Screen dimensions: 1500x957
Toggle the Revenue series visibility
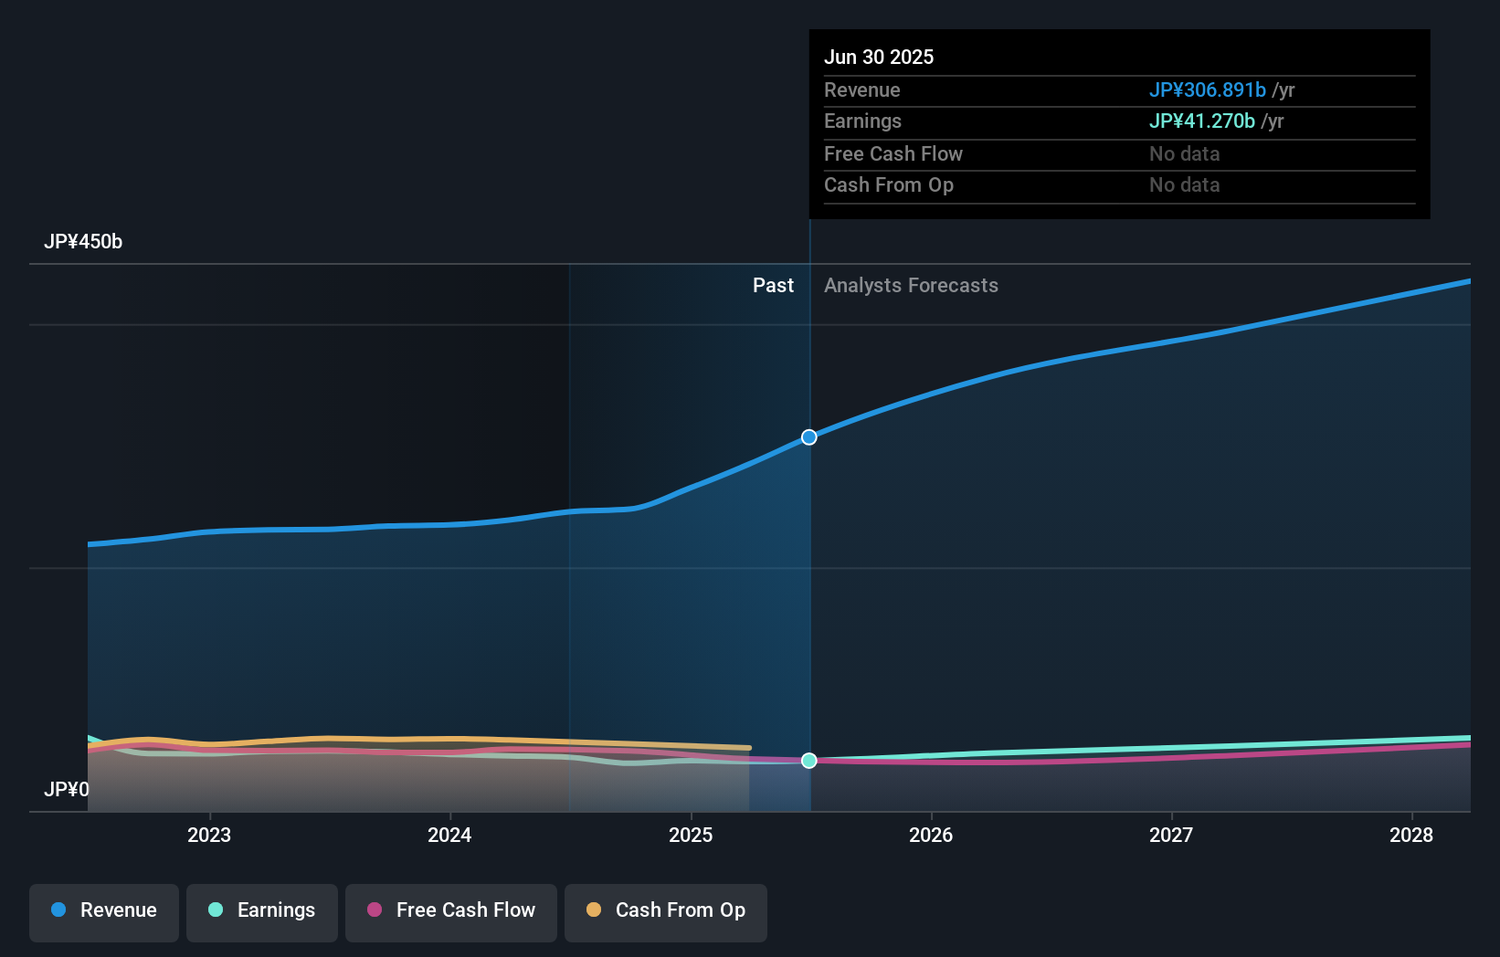point(103,912)
